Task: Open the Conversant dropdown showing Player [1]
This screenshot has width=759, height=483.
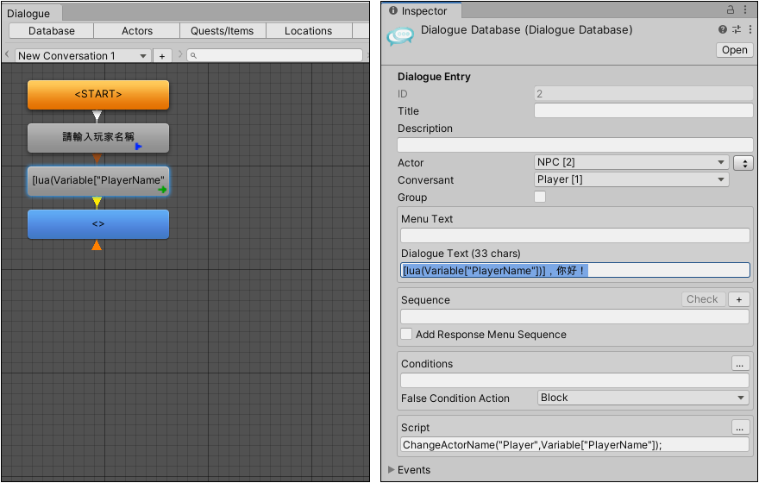Action: coord(631,179)
